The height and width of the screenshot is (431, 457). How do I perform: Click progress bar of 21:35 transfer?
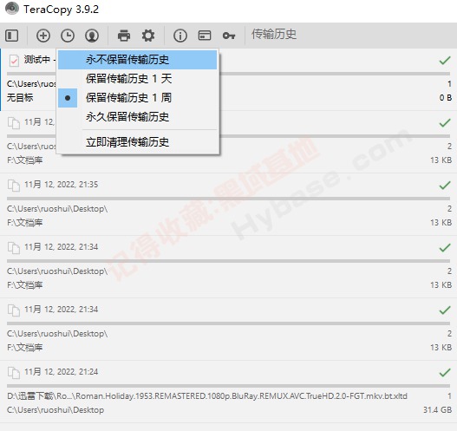tap(228, 199)
